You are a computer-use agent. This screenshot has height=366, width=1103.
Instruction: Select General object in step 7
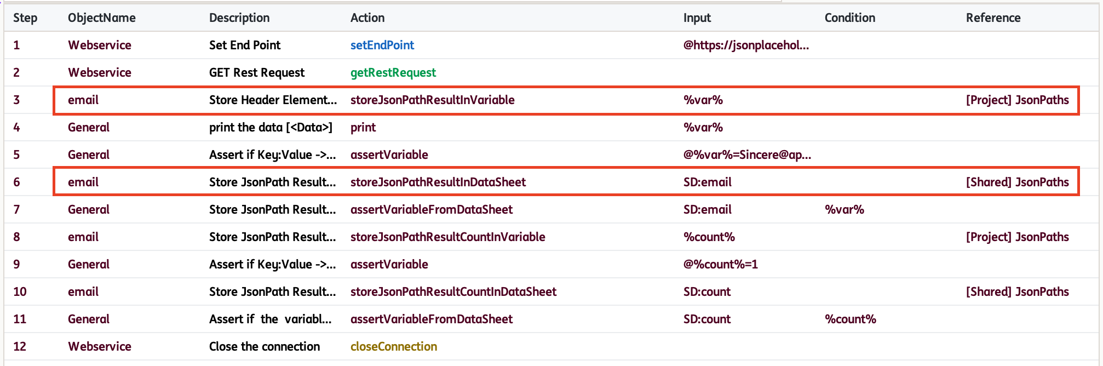point(89,209)
